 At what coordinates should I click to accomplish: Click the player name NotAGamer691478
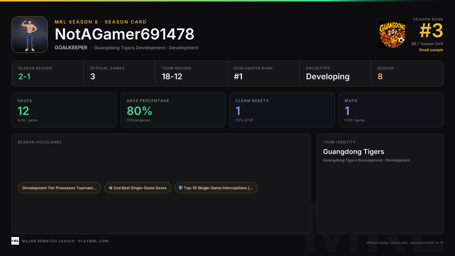[124, 35]
